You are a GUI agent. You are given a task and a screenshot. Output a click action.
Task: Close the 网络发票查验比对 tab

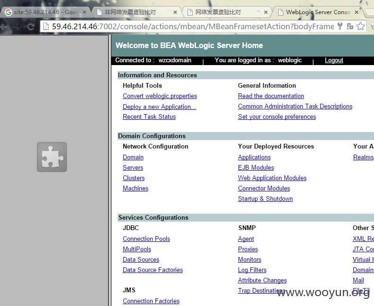(x=266, y=12)
